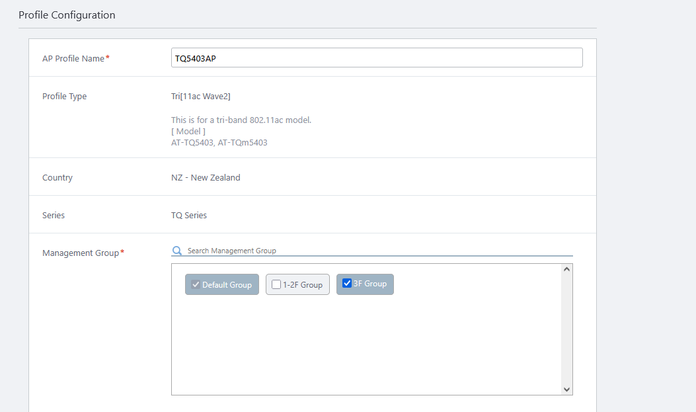This screenshot has height=412, width=696.
Task: Uncheck the 3F Group checkbox
Action: pos(347,284)
